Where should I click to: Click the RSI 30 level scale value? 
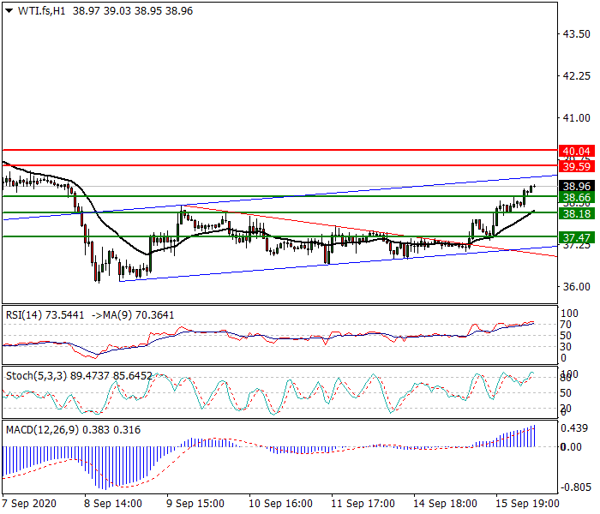[x=566, y=347]
